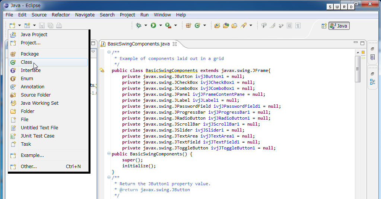
Task: Select JUnit Test Case menu entry
Action: pyautogui.click(x=37, y=136)
